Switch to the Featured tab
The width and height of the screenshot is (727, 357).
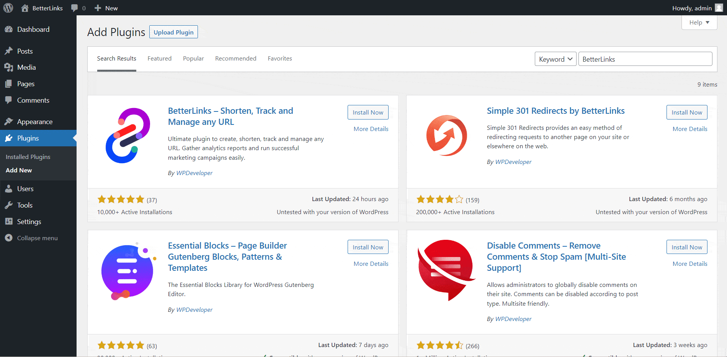pos(160,59)
